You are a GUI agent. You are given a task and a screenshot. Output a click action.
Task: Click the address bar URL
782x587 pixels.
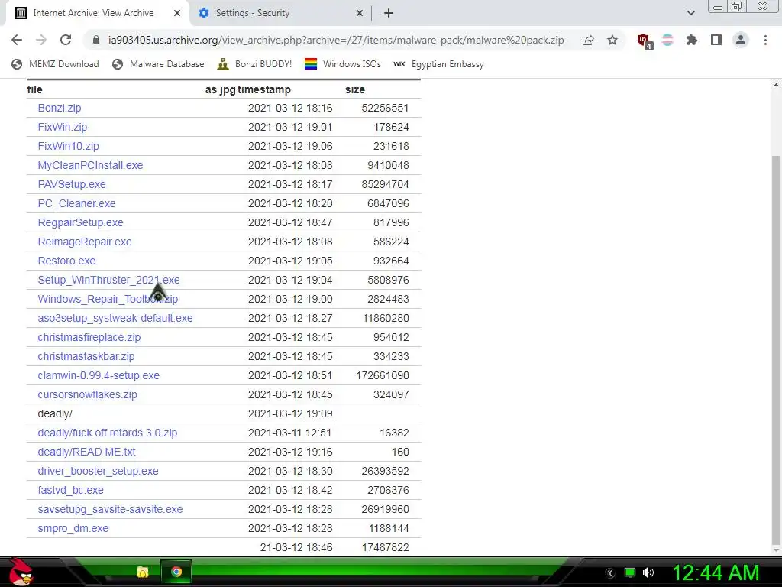[x=336, y=40]
